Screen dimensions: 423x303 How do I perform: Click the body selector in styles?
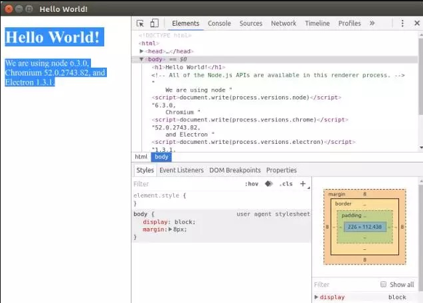(x=140, y=214)
